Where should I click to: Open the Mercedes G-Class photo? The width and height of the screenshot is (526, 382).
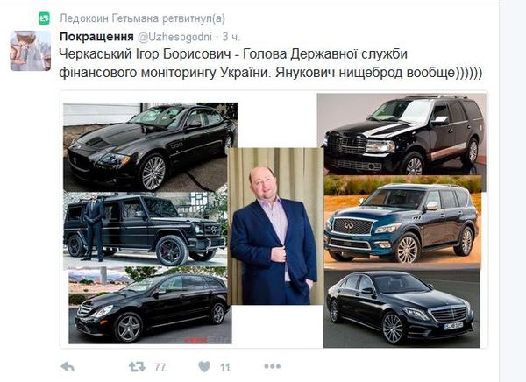click(x=146, y=230)
